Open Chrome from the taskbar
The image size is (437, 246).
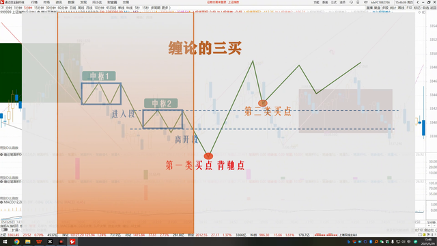click(16, 241)
